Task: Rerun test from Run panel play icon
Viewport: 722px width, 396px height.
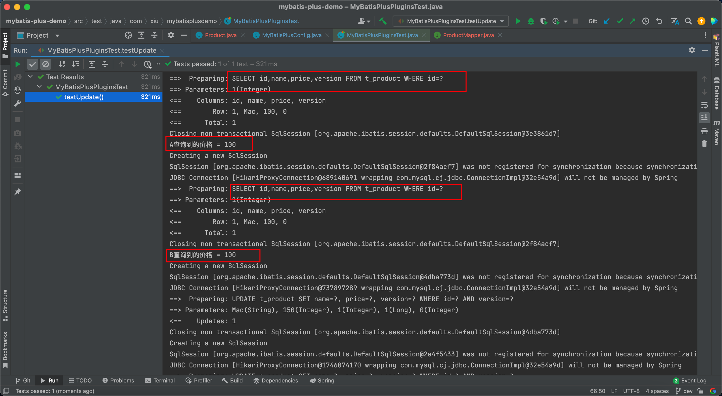Action: pyautogui.click(x=18, y=64)
